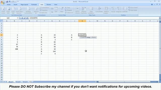Screen dimensions: 161x90
Task: Click Refresh All button
Action: [36, 10]
